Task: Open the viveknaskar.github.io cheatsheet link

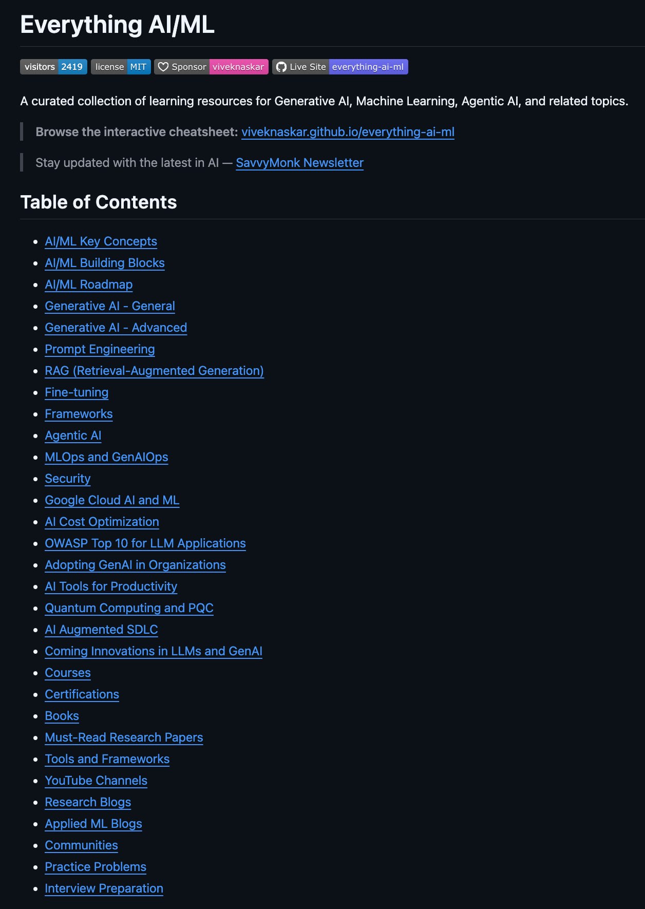Action: [348, 132]
